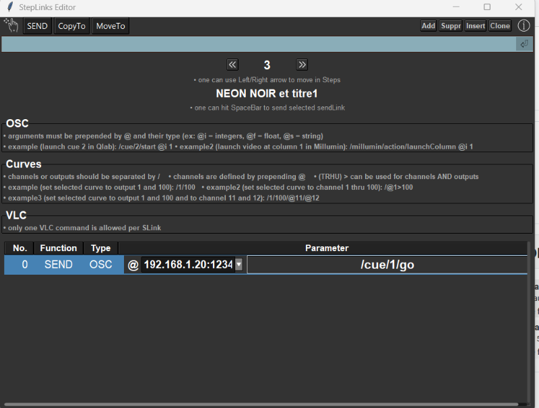Select the SEND mode button in toolbar
Viewport: 539px width, 408px height.
coord(37,26)
